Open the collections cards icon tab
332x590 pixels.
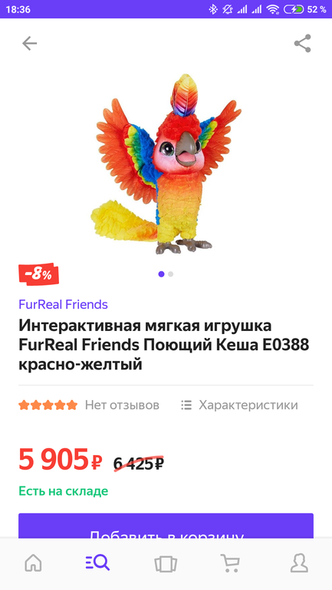tap(166, 564)
